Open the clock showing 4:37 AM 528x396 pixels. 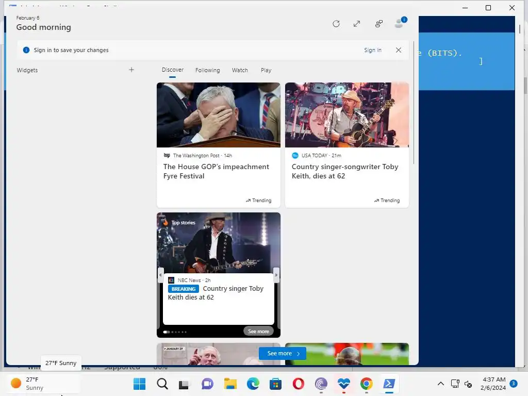493,384
